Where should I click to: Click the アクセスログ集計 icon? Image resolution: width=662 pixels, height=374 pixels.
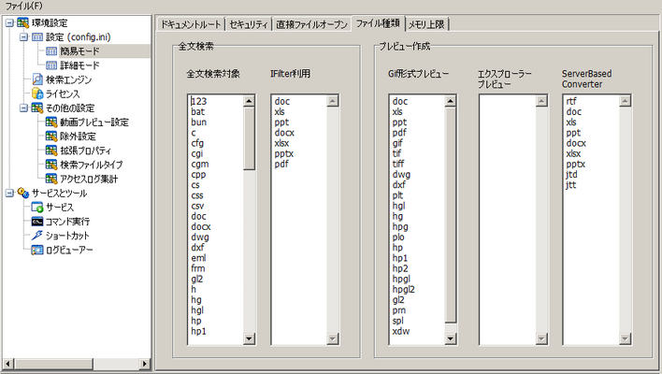click(x=51, y=179)
